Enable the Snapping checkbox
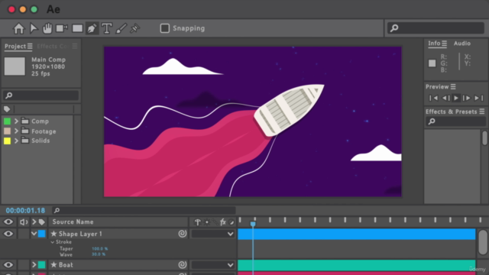 (165, 28)
